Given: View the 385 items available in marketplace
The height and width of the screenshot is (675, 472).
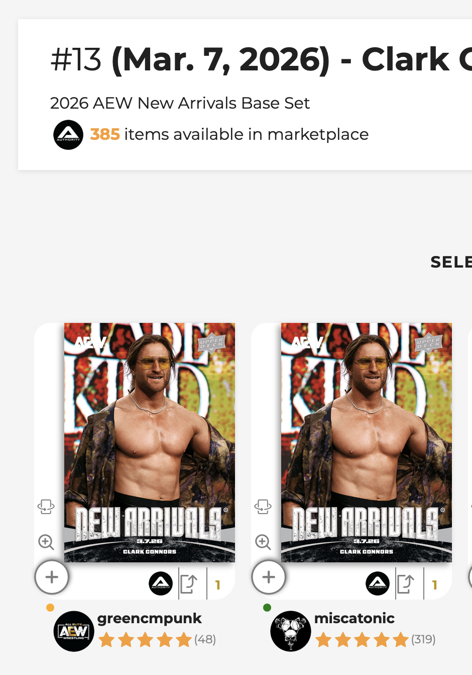Looking at the screenshot, I should point(229,135).
